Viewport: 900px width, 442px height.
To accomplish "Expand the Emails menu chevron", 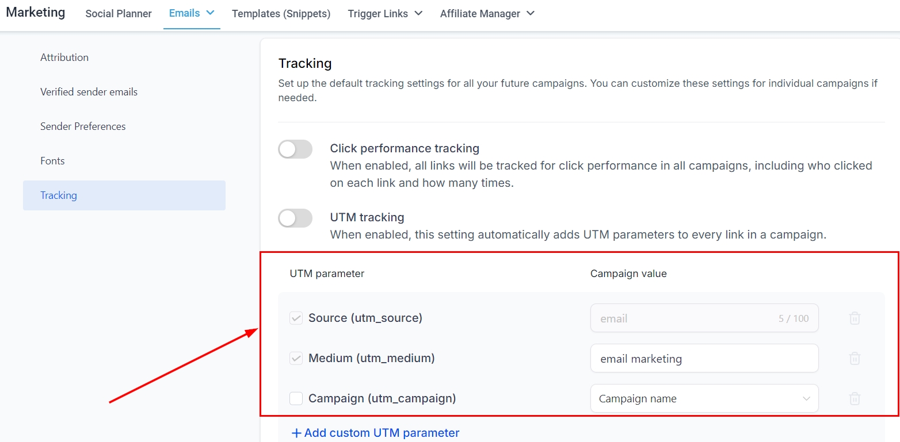I will (210, 13).
